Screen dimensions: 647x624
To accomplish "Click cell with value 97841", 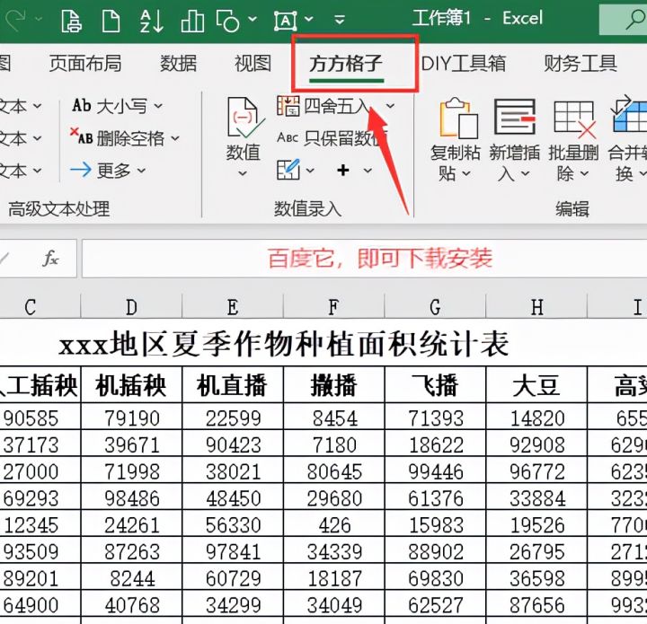I will click(x=233, y=551).
